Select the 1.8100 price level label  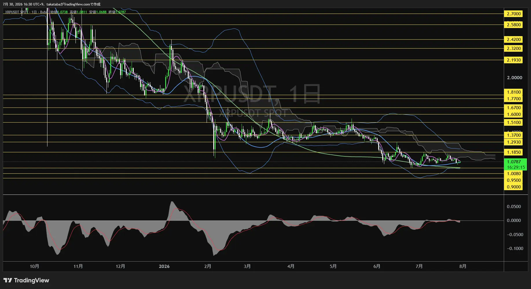tap(514, 92)
